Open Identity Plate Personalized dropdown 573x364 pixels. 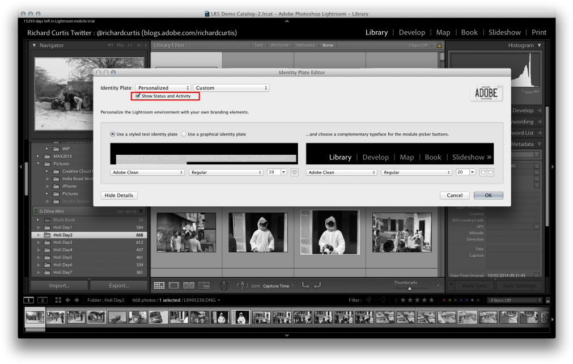(163, 88)
